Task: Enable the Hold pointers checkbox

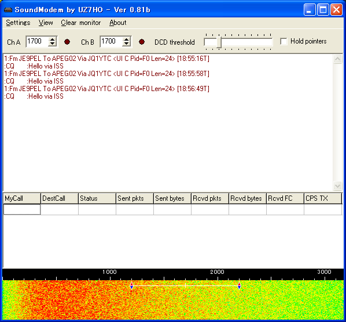Action: [284, 41]
